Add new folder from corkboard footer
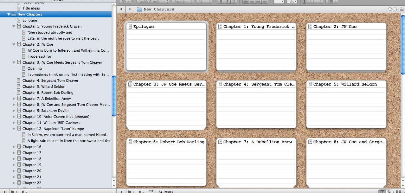The width and height of the screenshot is (405, 193). point(131,191)
